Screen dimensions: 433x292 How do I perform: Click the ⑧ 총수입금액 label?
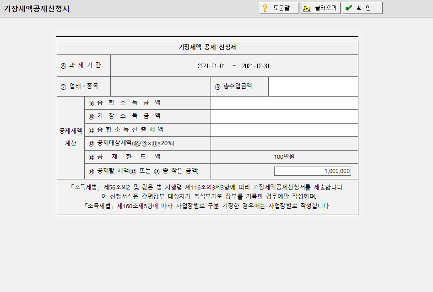(233, 86)
